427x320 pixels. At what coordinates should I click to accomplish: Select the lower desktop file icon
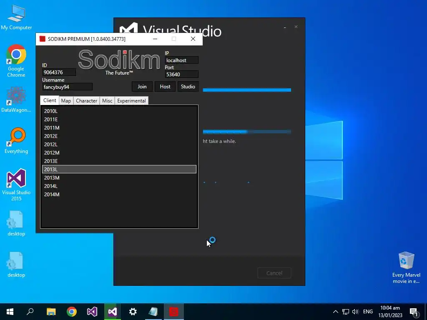(16, 265)
